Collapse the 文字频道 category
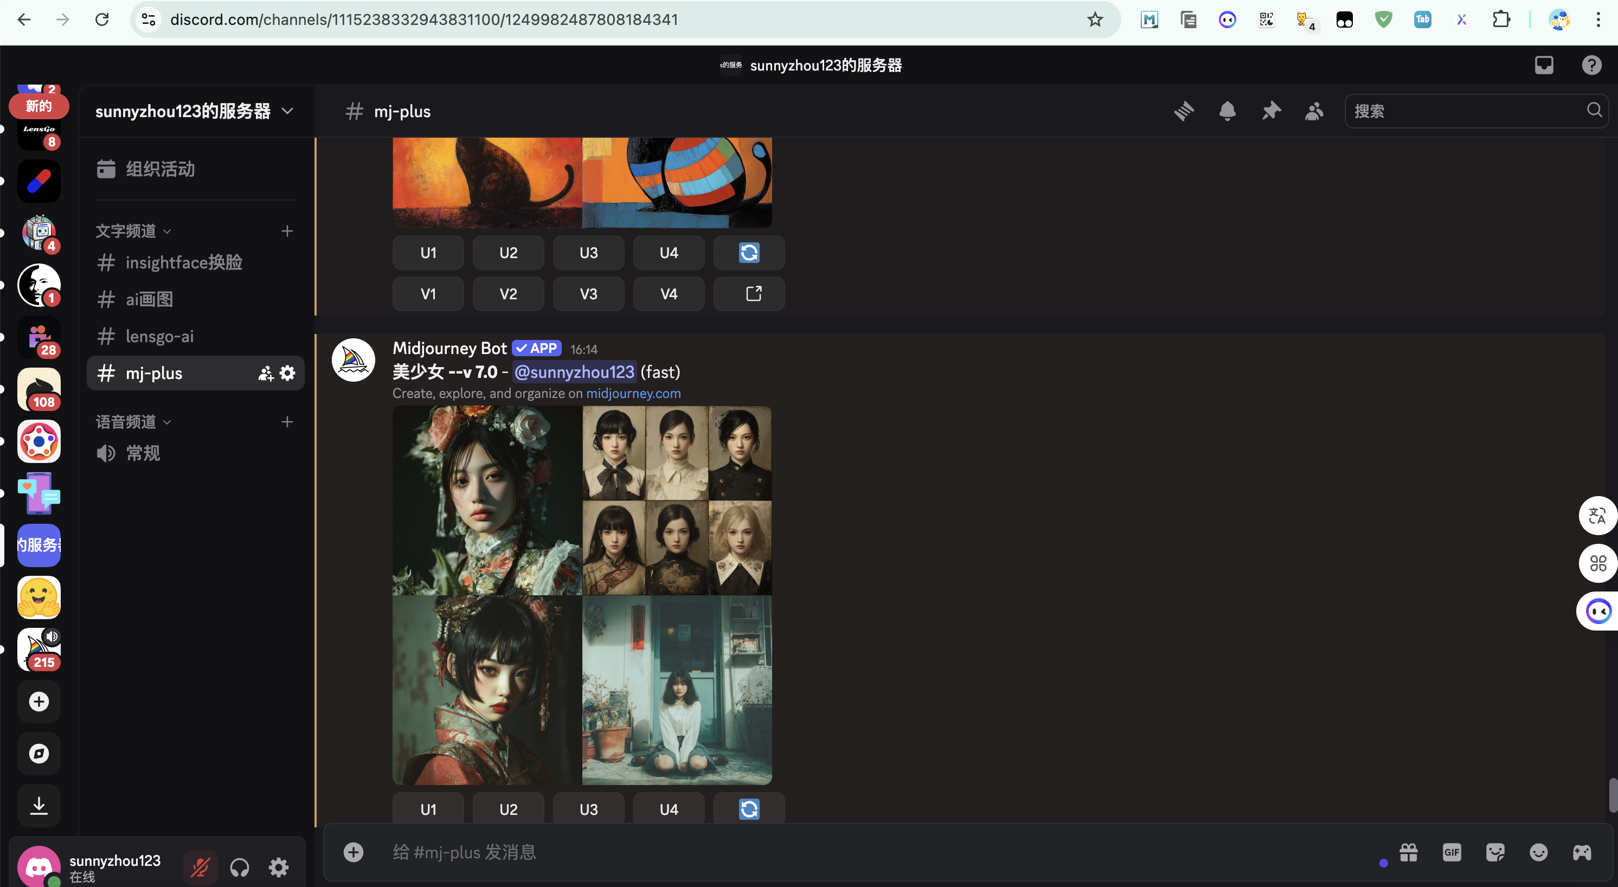This screenshot has height=887, width=1618. click(132, 231)
